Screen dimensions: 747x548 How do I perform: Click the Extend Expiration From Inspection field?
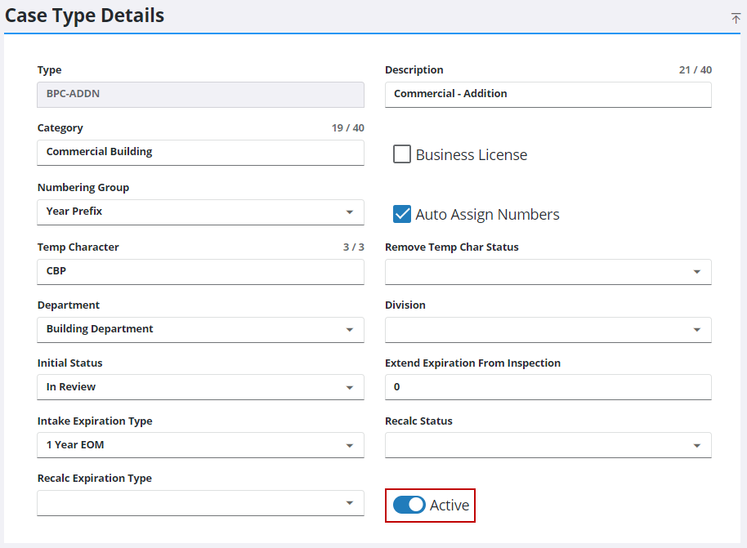pos(548,387)
